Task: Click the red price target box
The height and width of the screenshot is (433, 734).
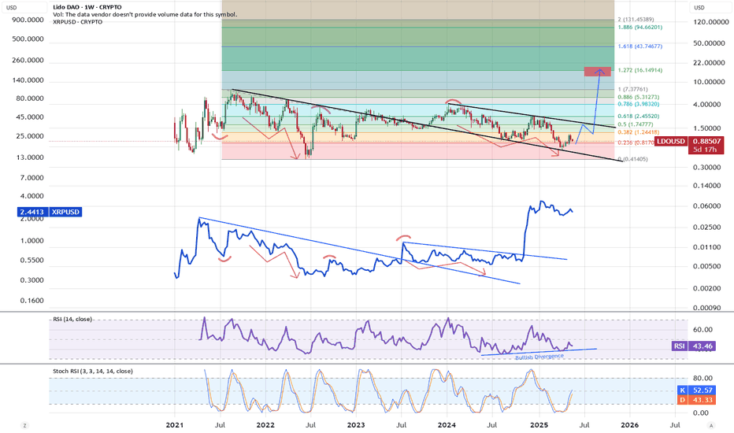Action: [599, 72]
